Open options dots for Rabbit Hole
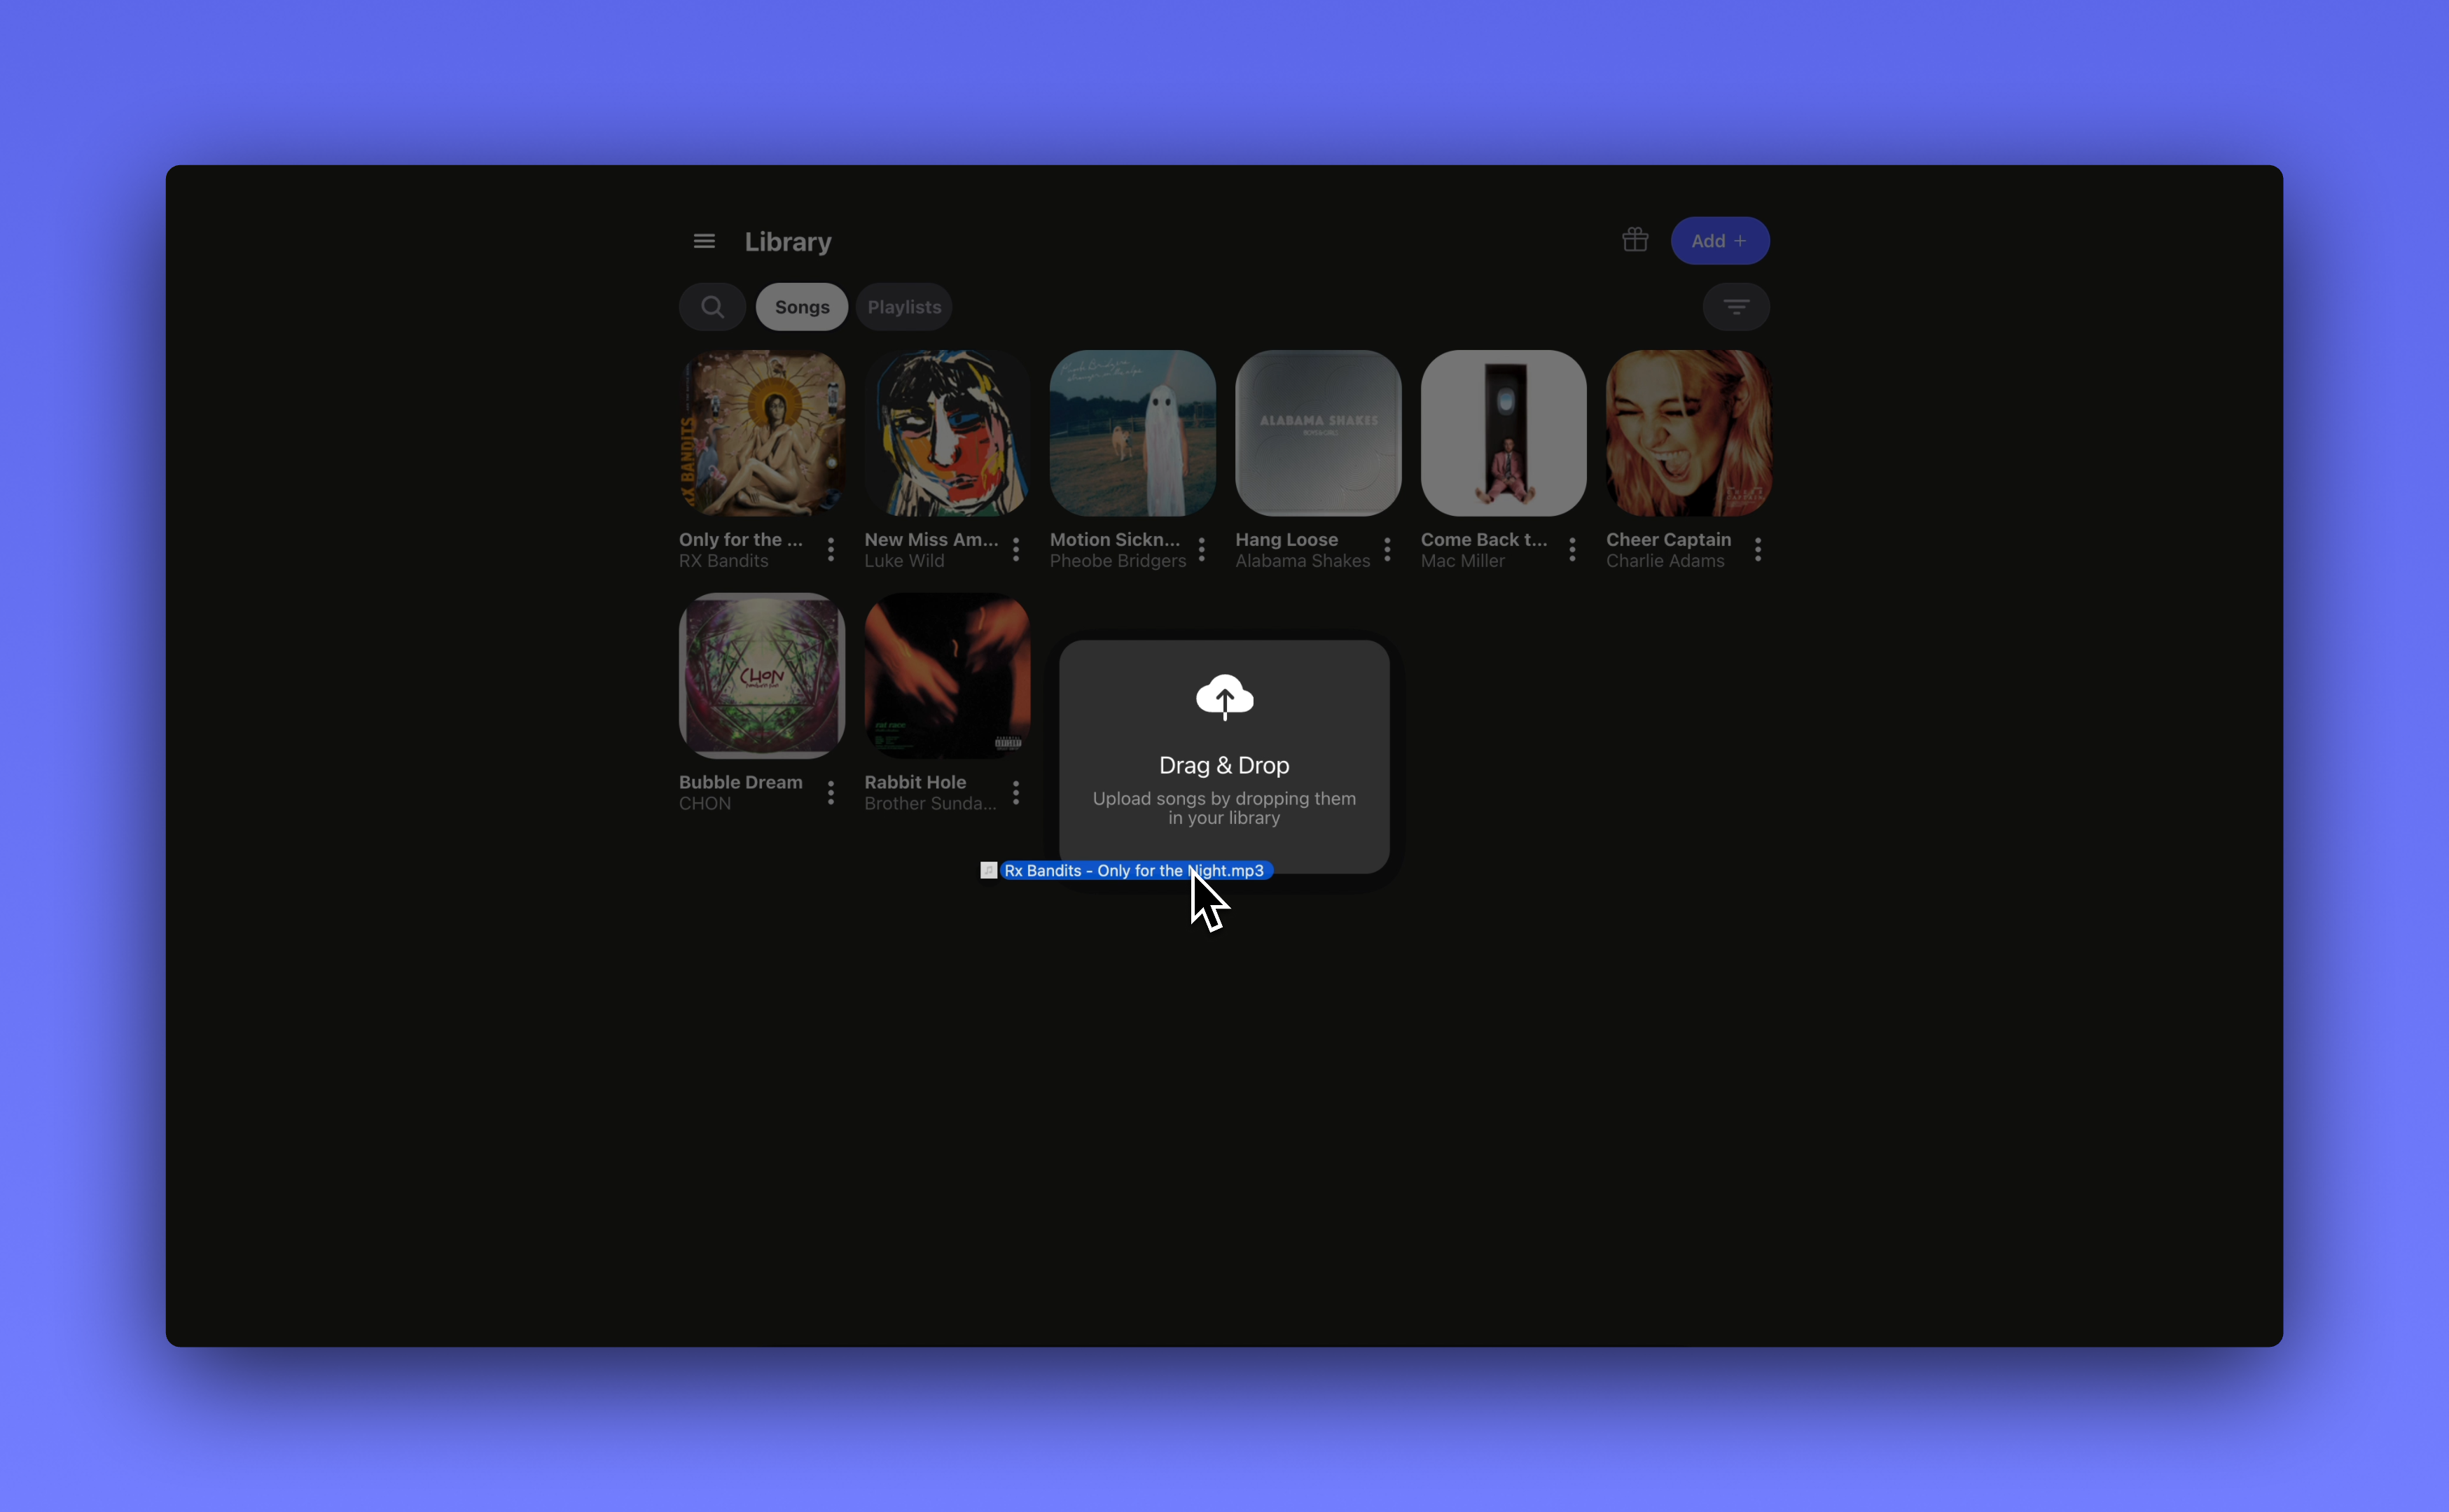 point(1015,793)
